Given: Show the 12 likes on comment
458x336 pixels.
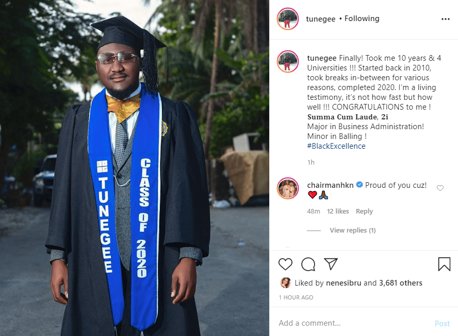Looking at the screenshot, I should coord(338,211).
